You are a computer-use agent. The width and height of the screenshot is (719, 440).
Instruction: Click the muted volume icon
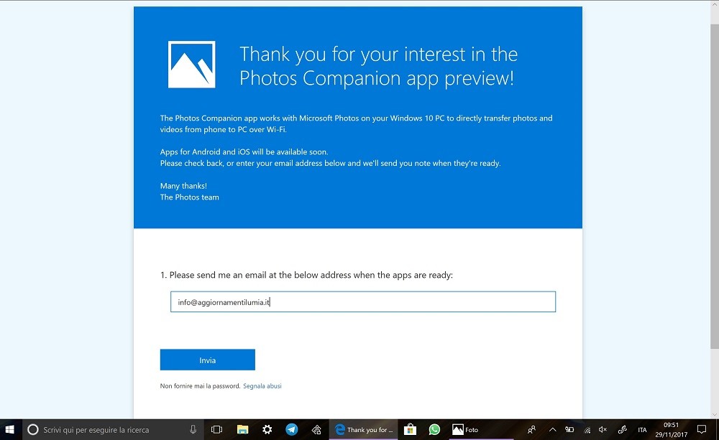click(x=603, y=430)
